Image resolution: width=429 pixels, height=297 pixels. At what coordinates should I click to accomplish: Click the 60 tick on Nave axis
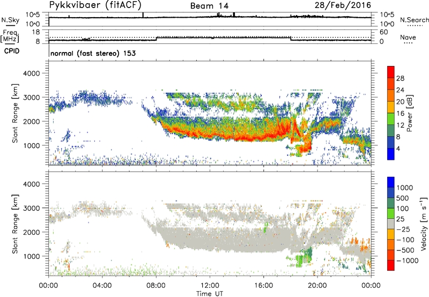pos(384,32)
